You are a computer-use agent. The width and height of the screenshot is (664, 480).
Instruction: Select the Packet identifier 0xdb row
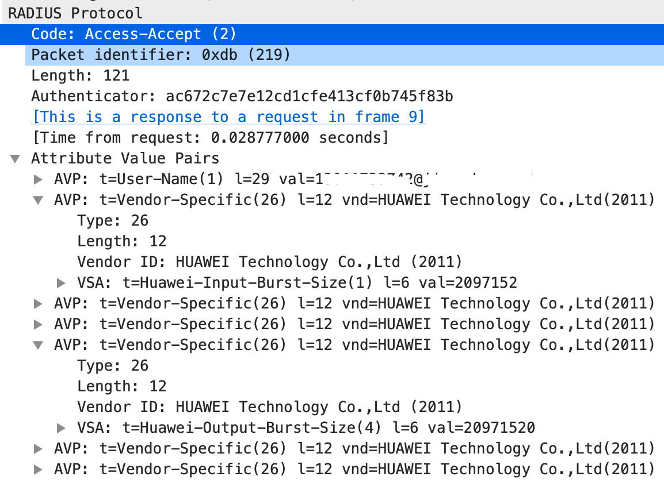click(345, 55)
